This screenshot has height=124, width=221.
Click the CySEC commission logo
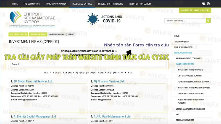(32, 19)
